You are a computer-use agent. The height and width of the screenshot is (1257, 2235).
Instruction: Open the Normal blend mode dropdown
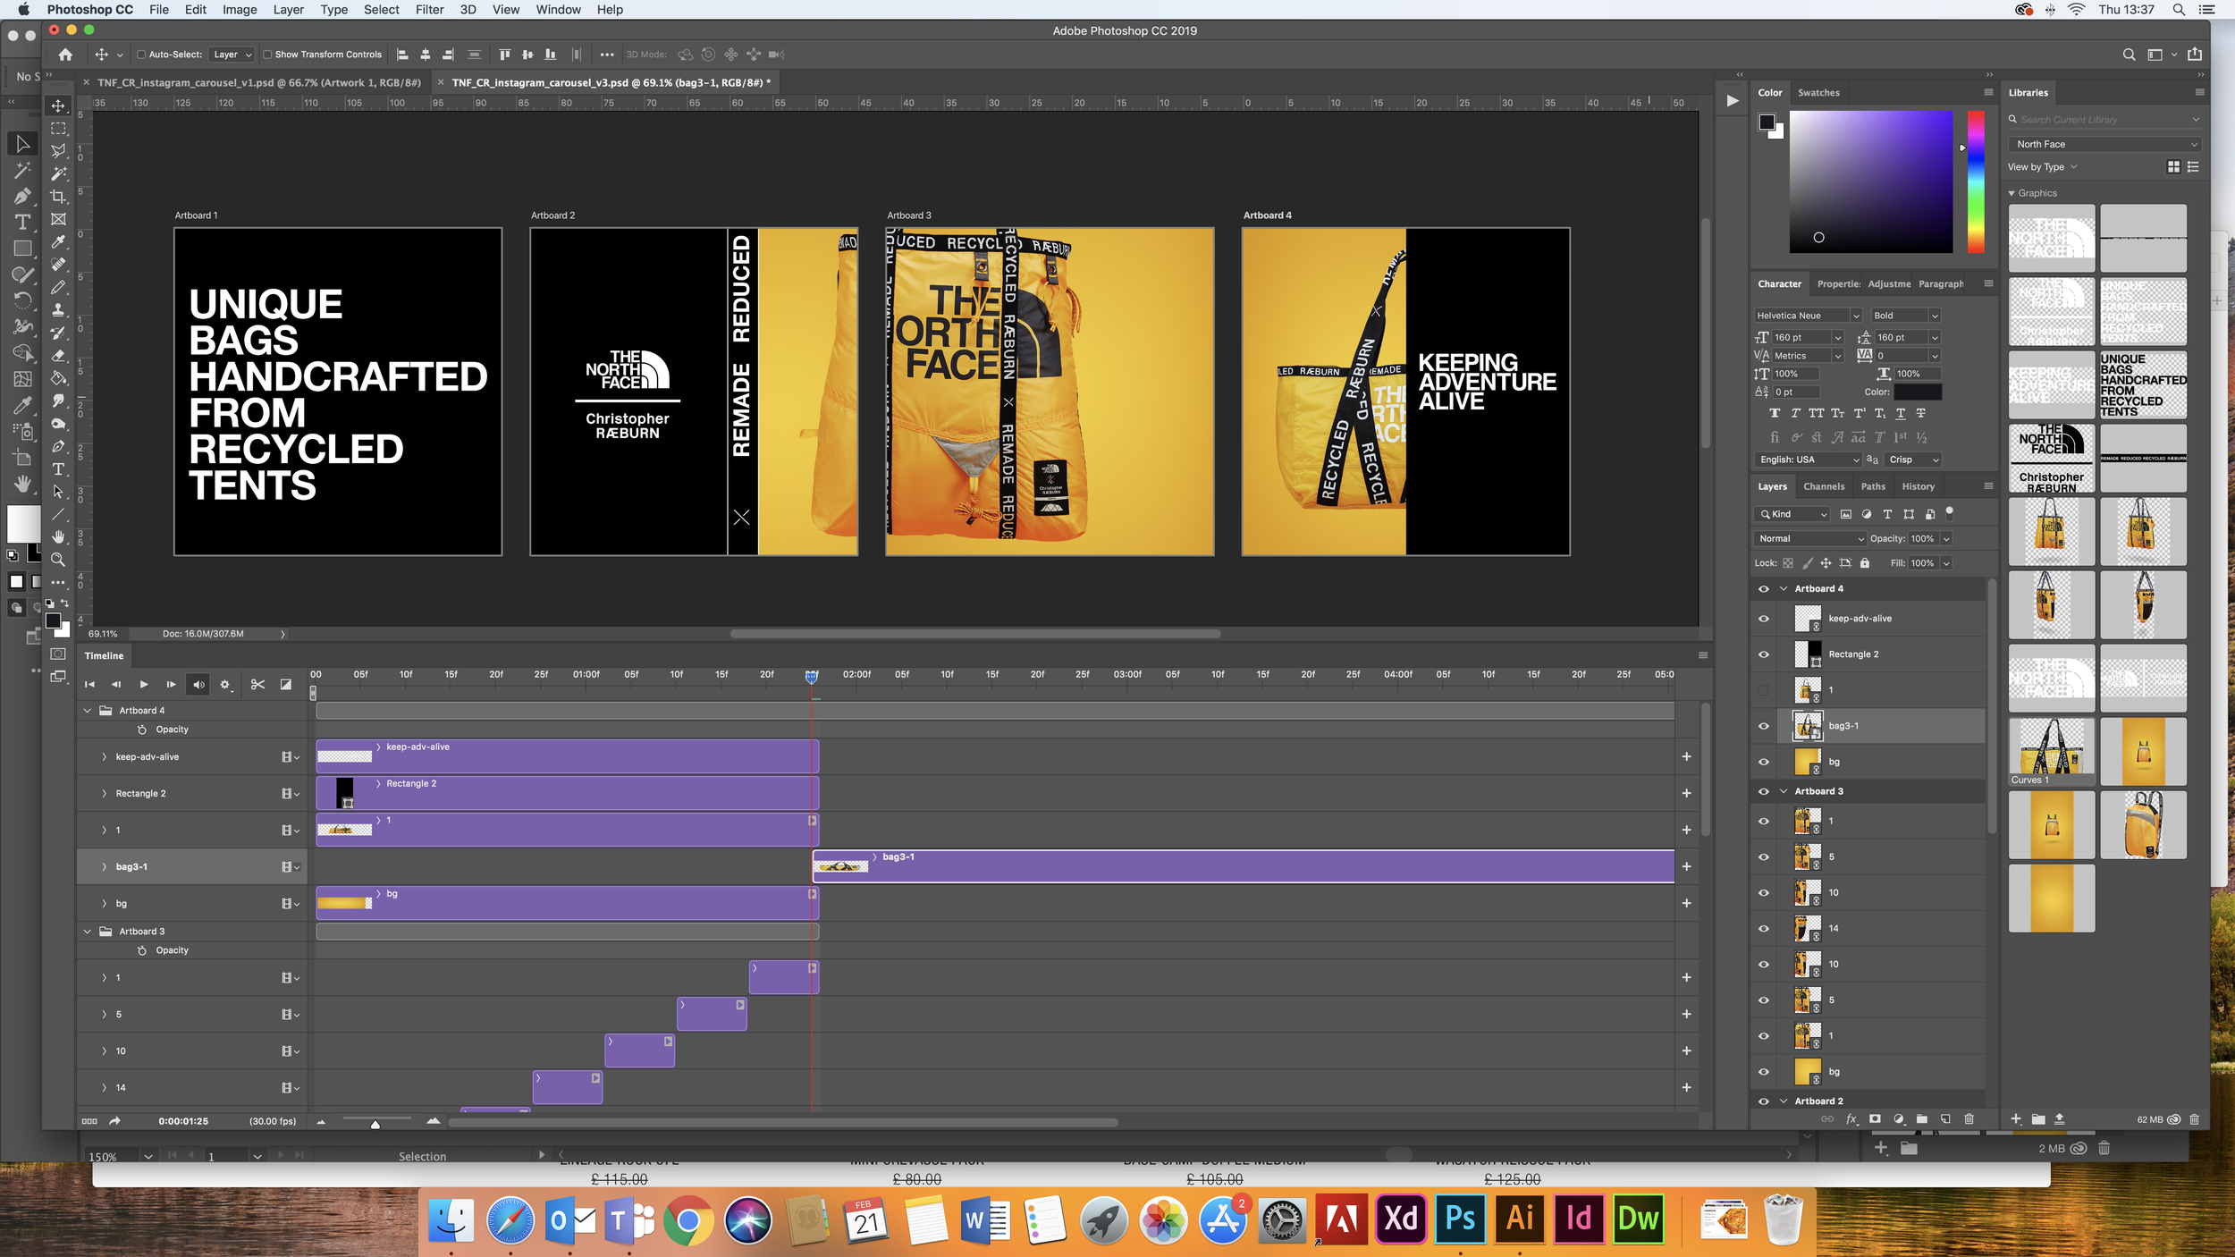coord(1809,538)
